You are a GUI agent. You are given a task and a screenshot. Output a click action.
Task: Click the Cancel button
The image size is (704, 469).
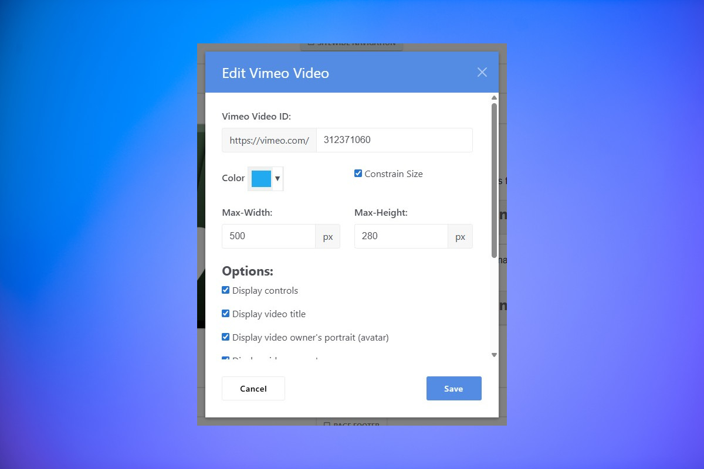pyautogui.click(x=253, y=389)
